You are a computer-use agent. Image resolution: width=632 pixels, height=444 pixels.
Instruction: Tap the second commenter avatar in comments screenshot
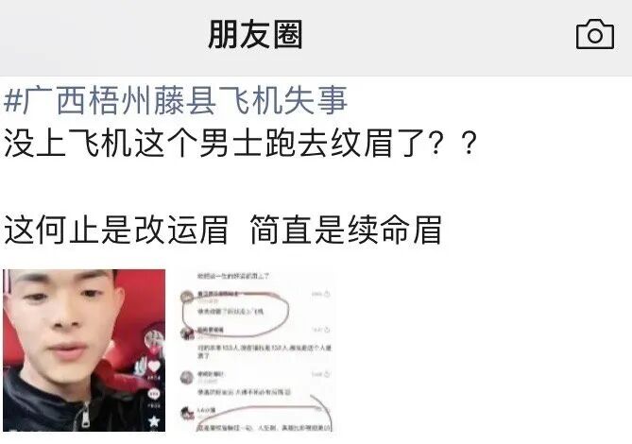tap(187, 333)
